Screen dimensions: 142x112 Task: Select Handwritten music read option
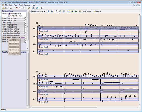[9, 16]
